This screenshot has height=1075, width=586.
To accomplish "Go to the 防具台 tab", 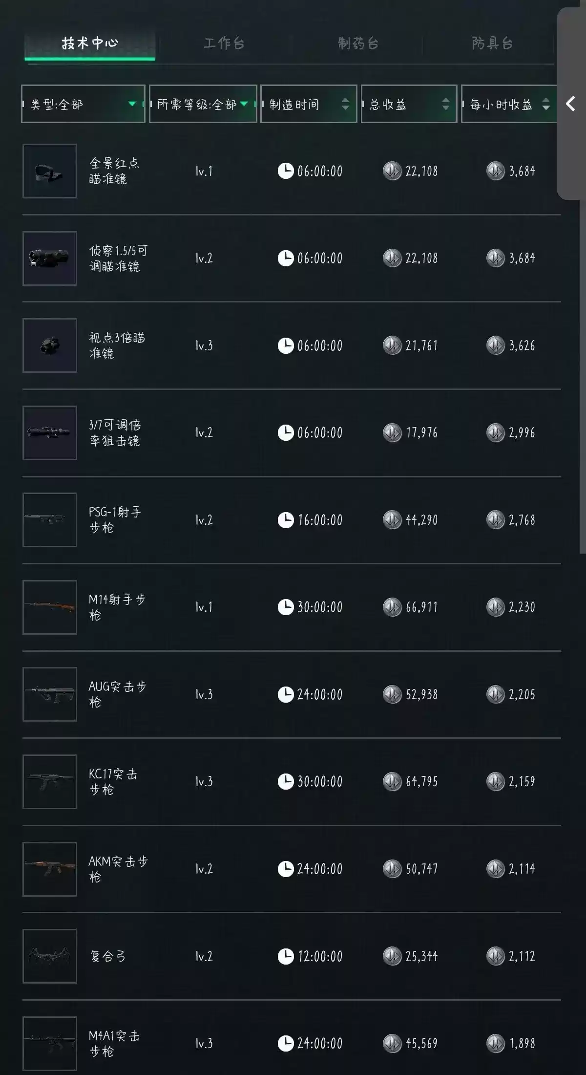I will (x=492, y=43).
